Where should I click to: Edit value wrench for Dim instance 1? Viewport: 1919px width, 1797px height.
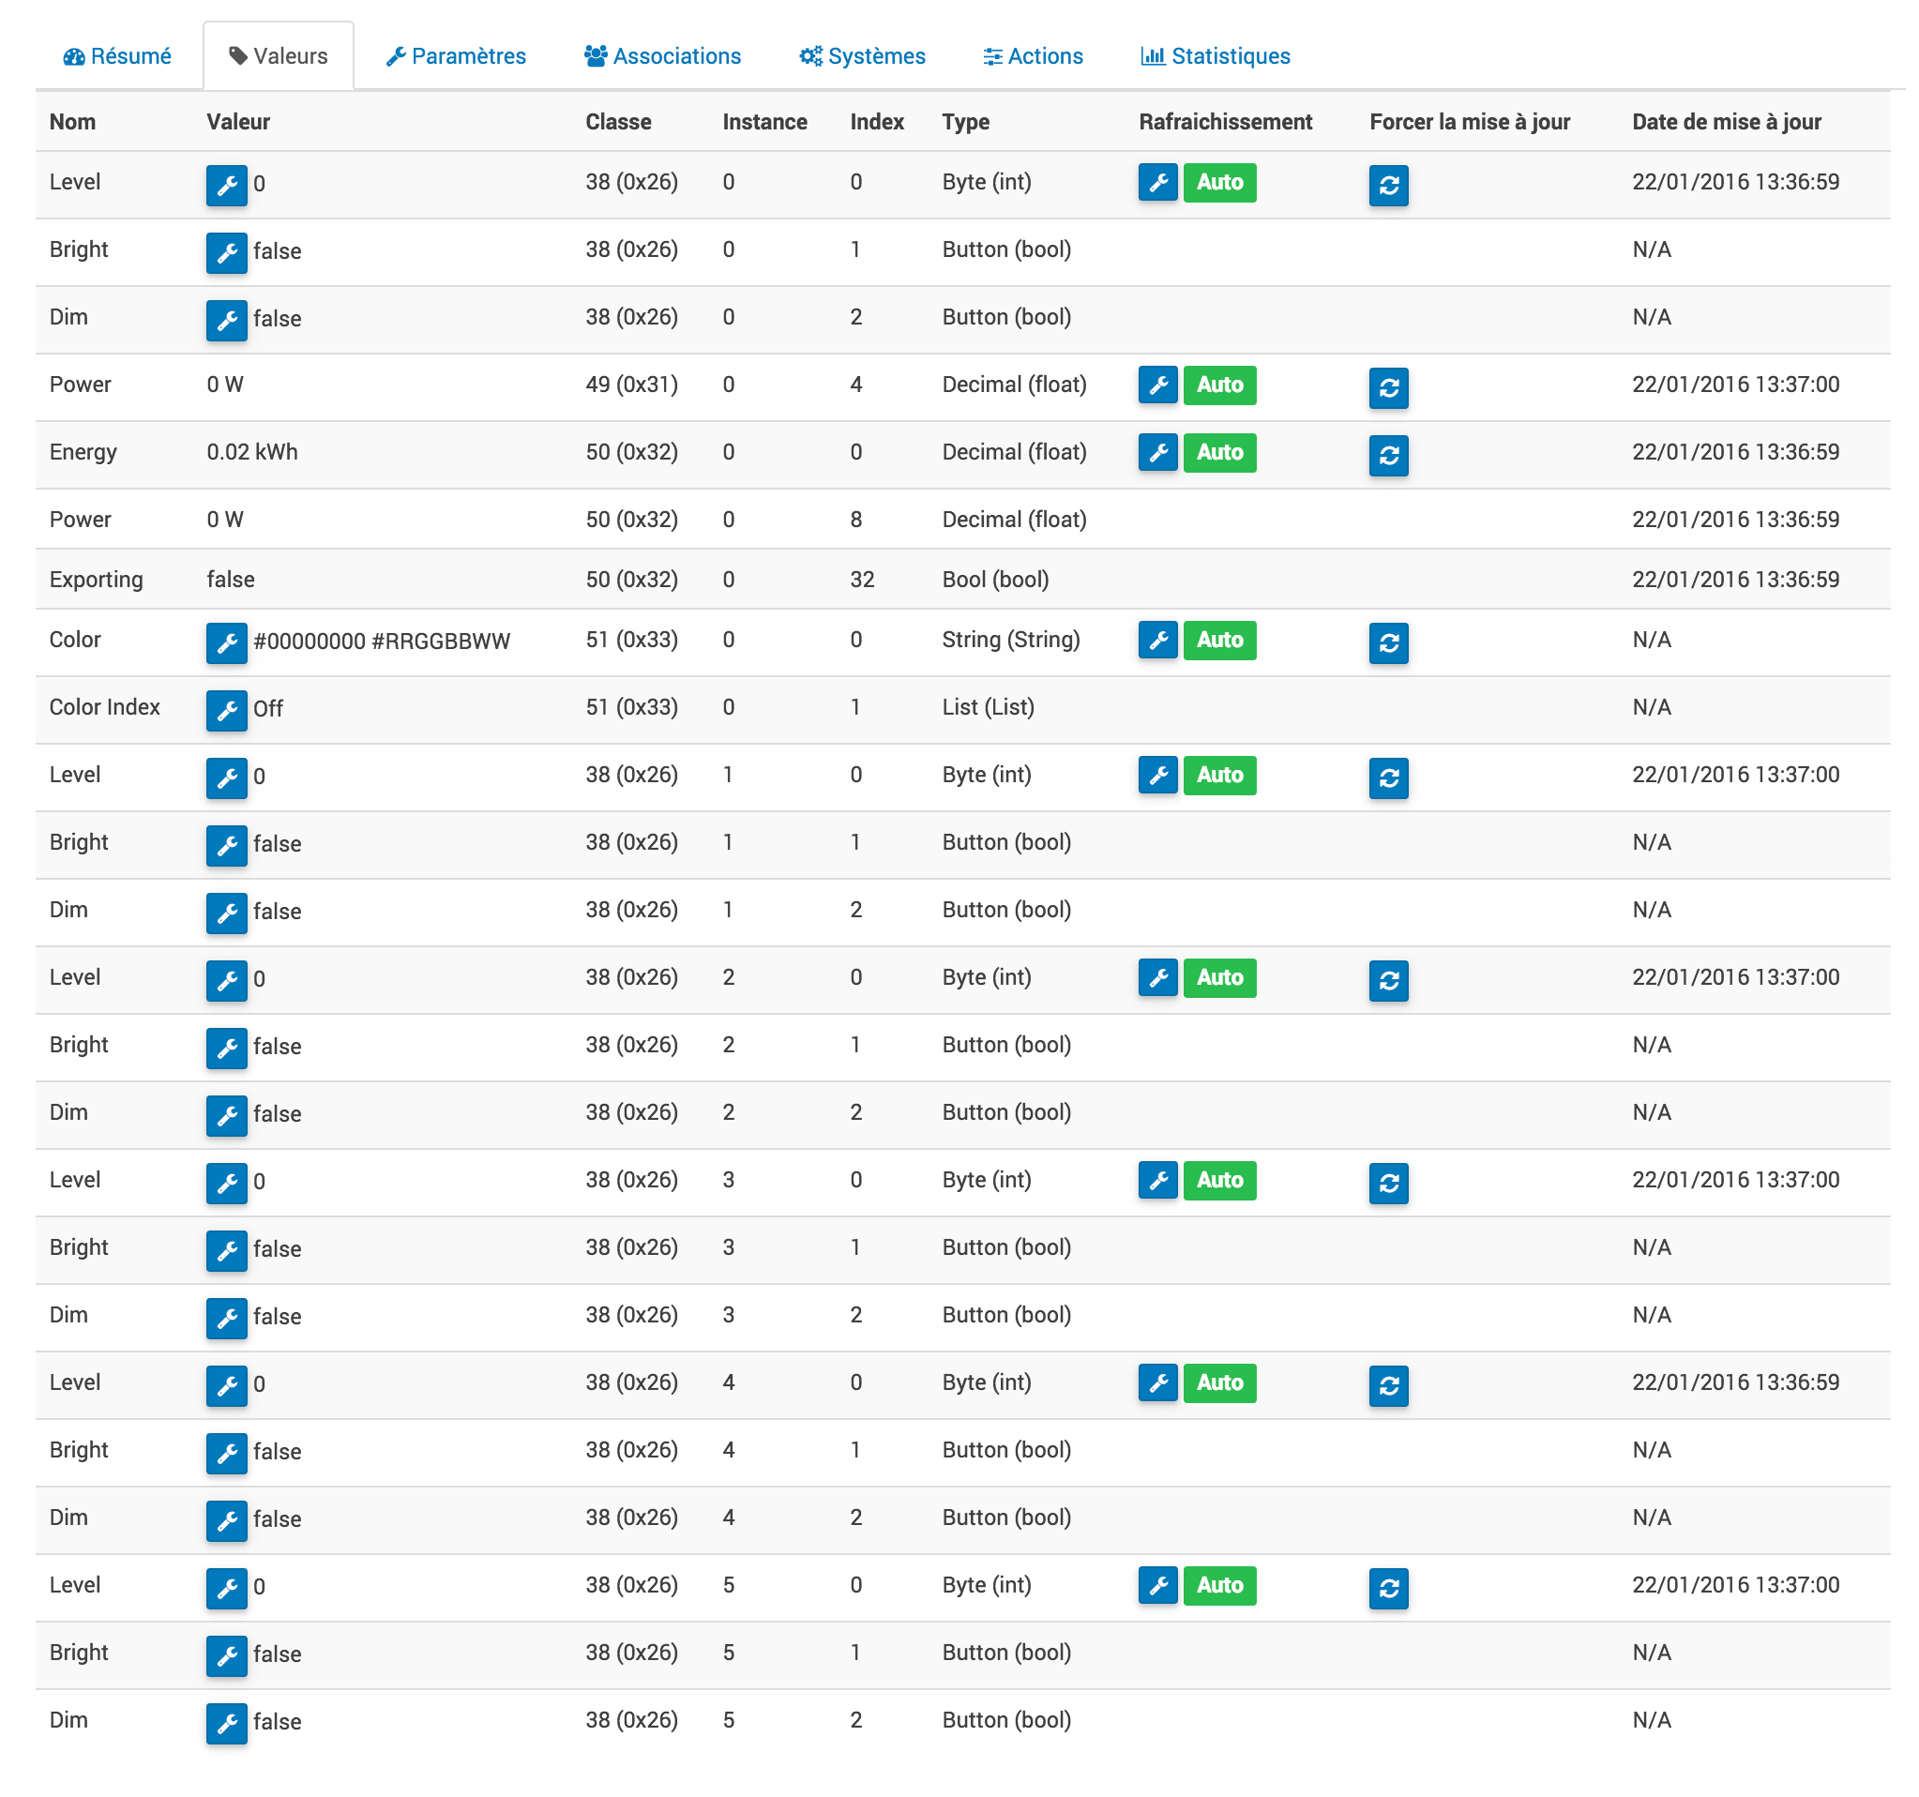point(227,913)
